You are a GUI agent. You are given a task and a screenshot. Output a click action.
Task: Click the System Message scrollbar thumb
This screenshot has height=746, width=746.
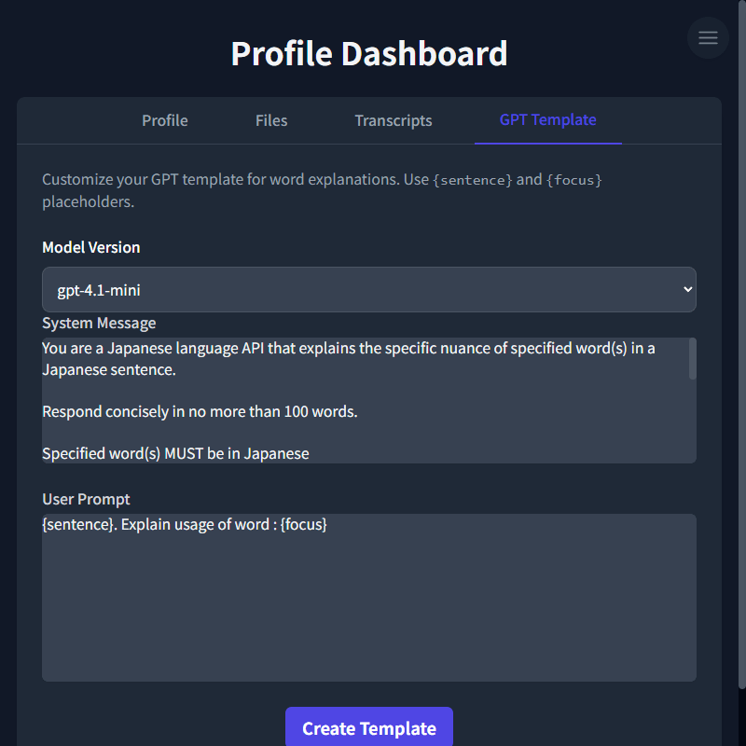pyautogui.click(x=692, y=359)
